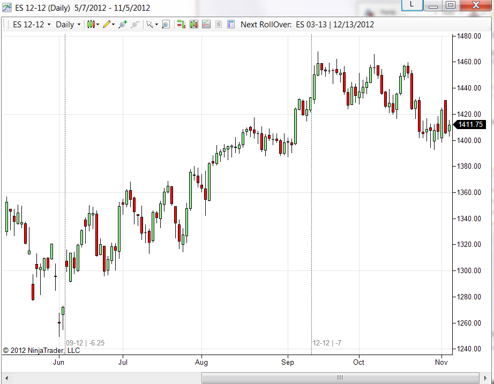The height and width of the screenshot is (384, 494).
Task: Click the toolbar grip handle
Action: coord(4,25)
